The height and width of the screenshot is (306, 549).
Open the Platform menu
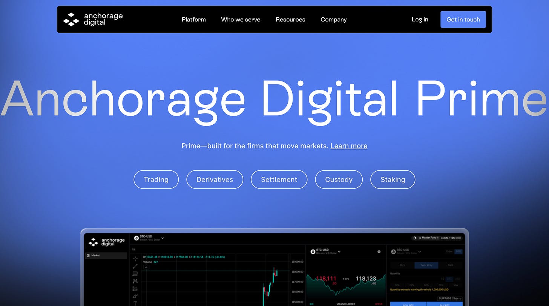point(194,19)
